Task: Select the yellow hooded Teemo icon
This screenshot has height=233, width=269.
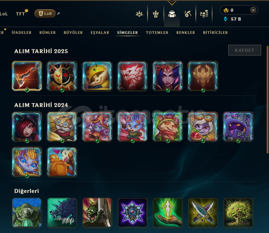Action: [x=97, y=76]
